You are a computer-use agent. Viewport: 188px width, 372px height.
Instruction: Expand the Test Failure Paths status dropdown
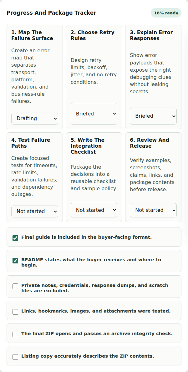[x=35, y=211]
